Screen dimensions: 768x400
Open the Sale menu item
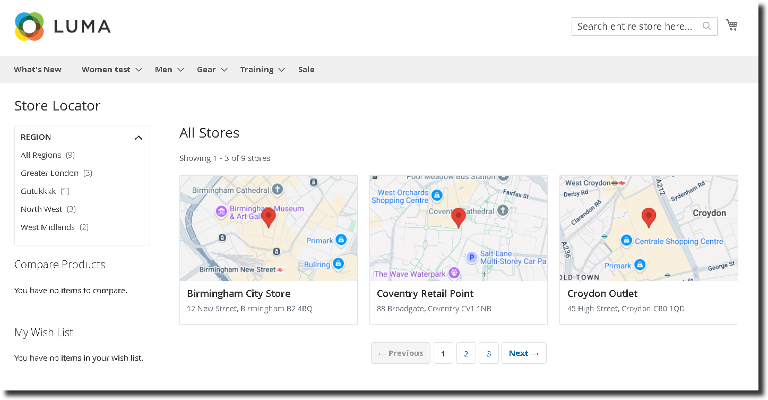pos(306,70)
